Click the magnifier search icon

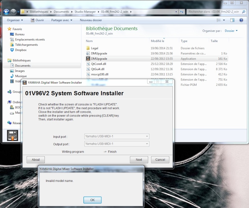(x=244, y=12)
